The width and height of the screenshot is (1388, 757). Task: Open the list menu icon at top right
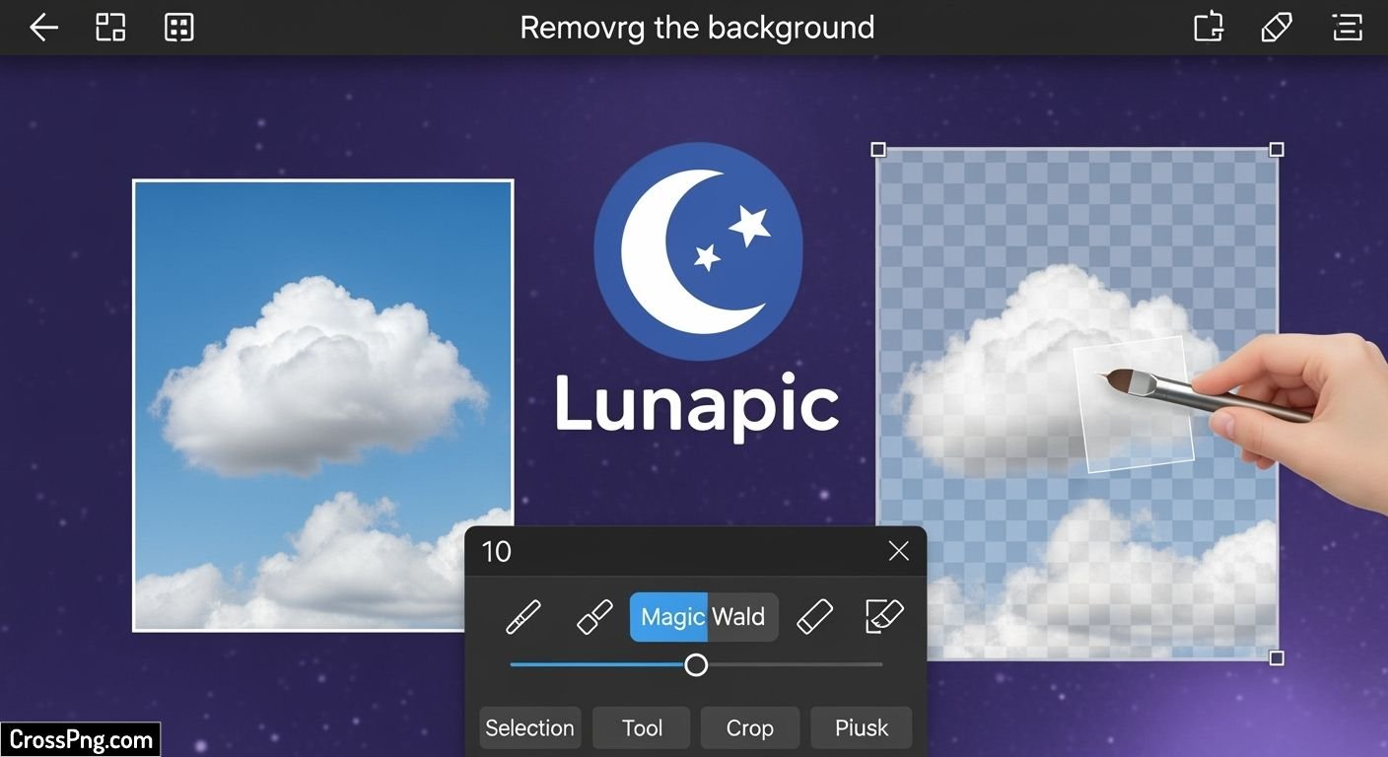click(1347, 28)
